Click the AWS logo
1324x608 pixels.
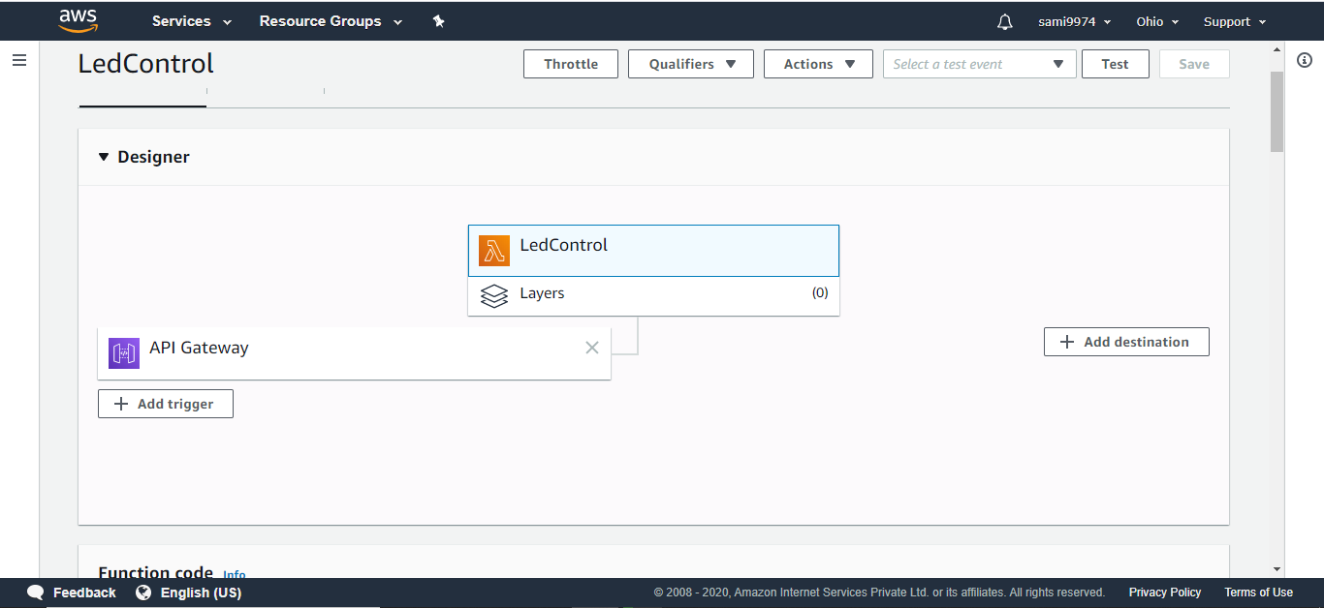point(79,20)
